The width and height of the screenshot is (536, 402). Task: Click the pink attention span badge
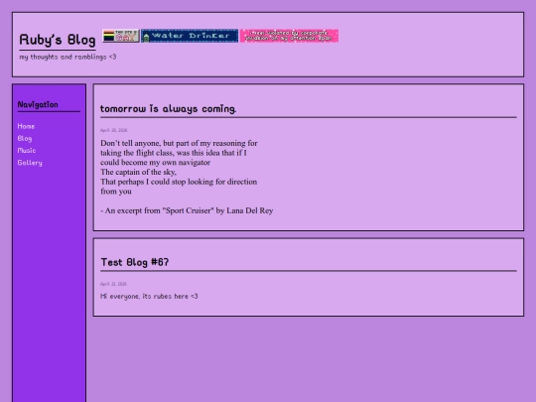[289, 36]
